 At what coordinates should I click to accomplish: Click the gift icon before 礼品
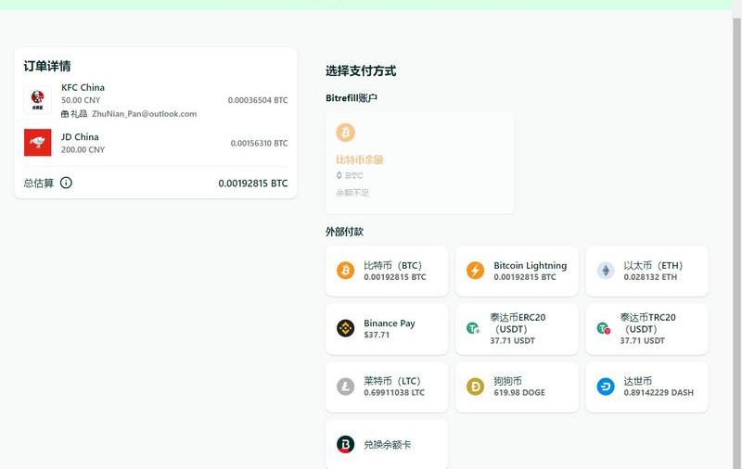[65, 114]
